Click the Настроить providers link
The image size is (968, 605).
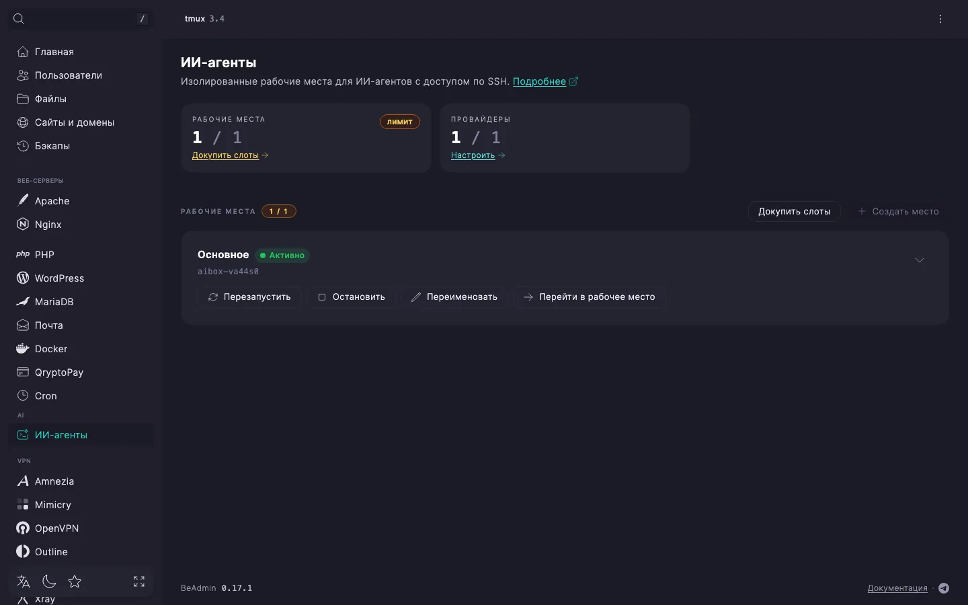pos(478,155)
